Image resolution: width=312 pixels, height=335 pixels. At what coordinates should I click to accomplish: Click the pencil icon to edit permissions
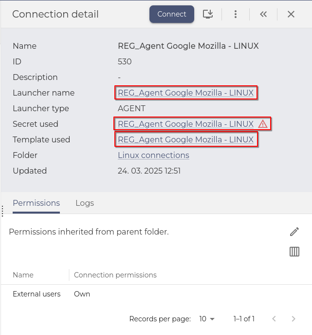coord(294,232)
